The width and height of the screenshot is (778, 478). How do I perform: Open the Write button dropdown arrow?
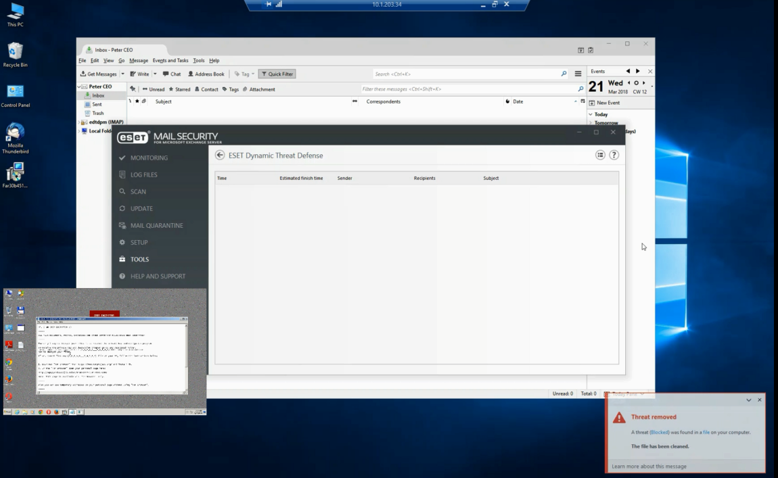pyautogui.click(x=155, y=74)
